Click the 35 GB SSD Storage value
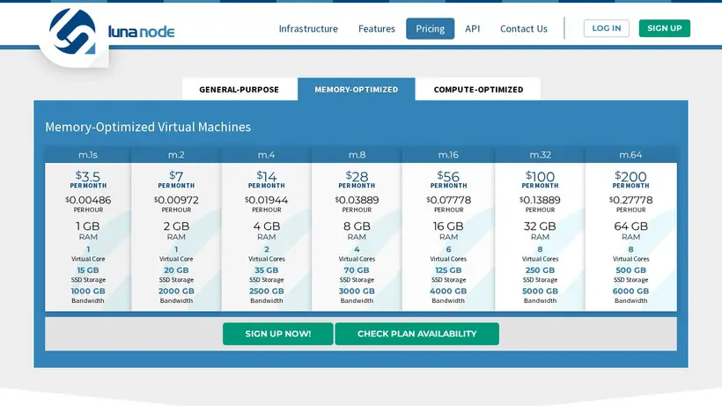The width and height of the screenshot is (722, 406). coord(267,270)
